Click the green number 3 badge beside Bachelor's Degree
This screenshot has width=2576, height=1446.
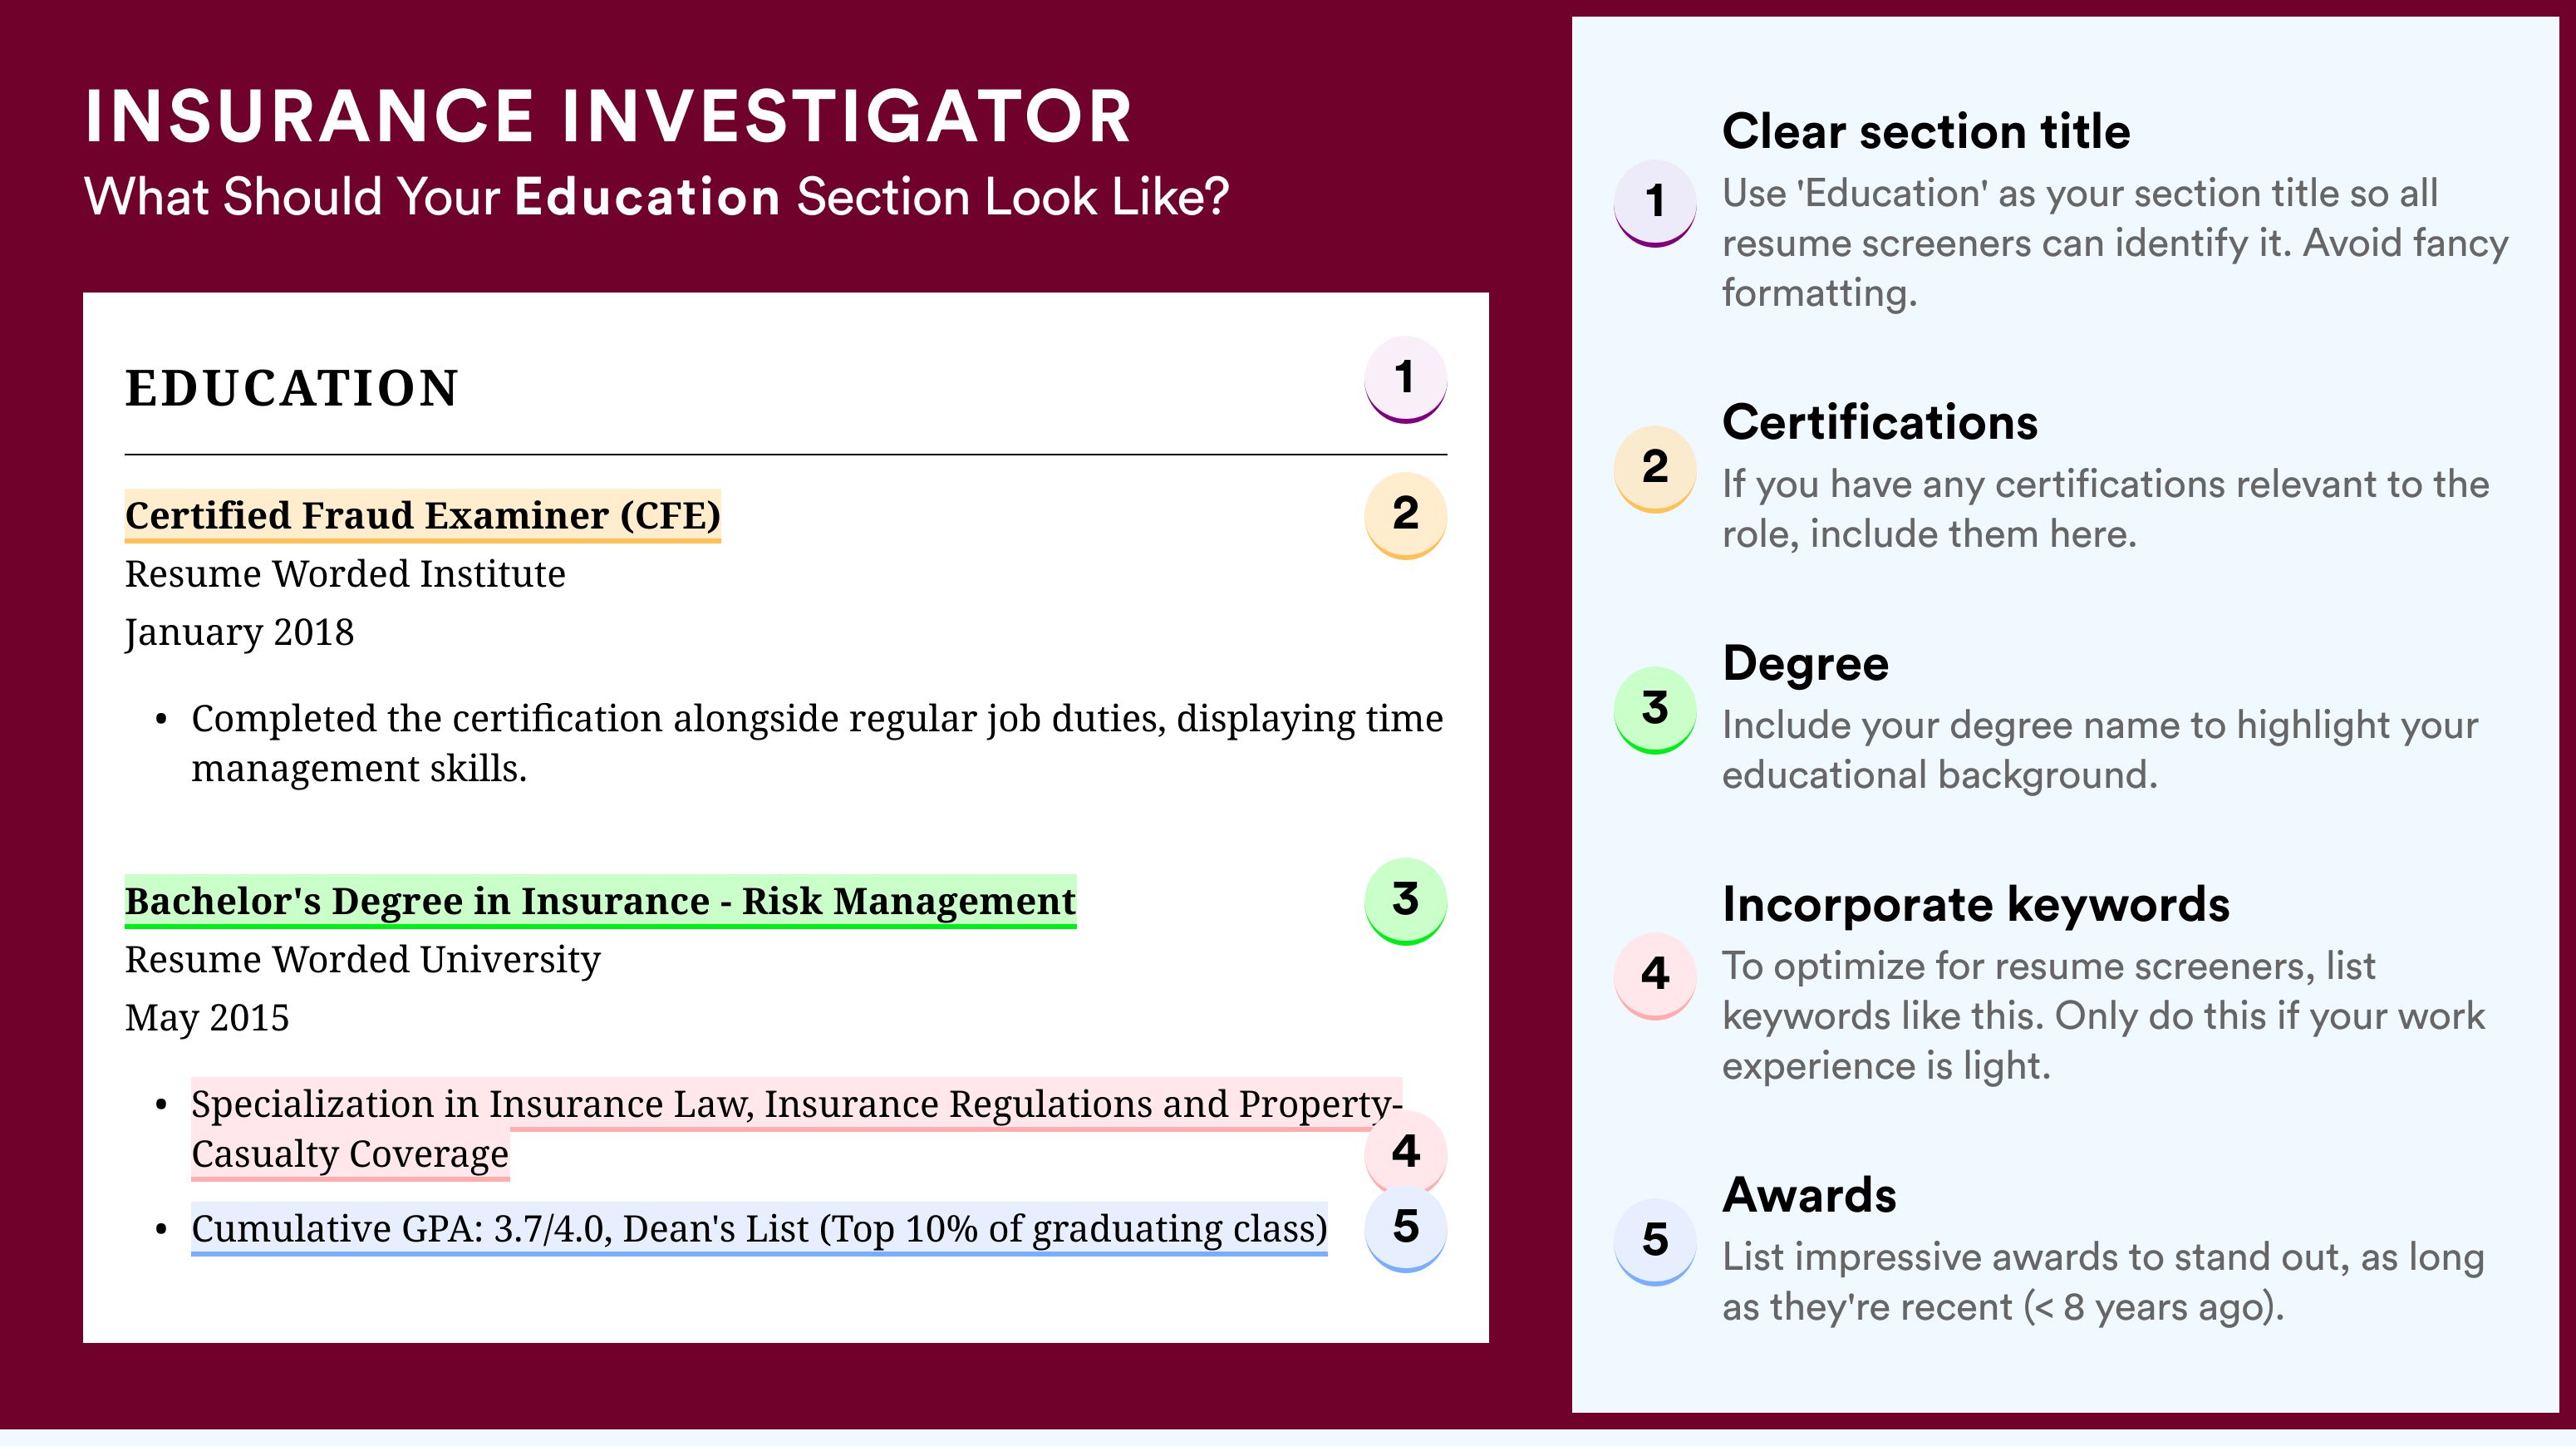click(x=1405, y=901)
